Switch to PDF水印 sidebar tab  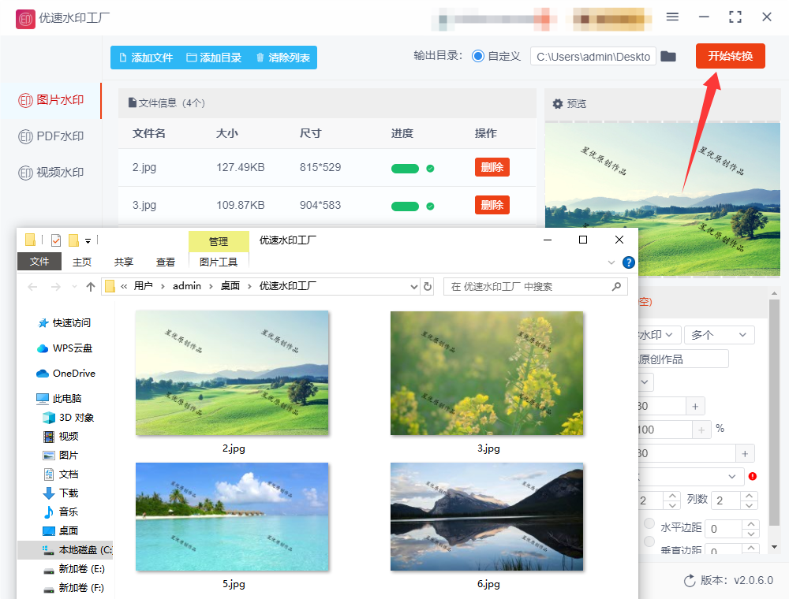[50, 136]
